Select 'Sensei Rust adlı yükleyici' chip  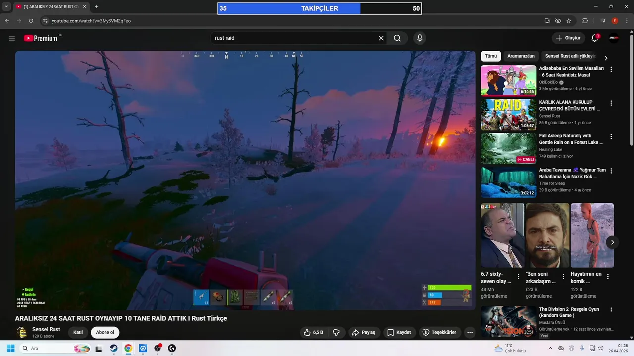[570, 56]
